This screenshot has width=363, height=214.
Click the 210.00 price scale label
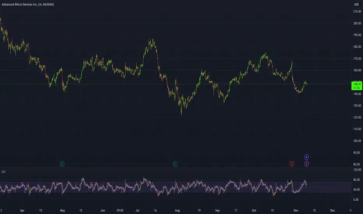point(357,11)
